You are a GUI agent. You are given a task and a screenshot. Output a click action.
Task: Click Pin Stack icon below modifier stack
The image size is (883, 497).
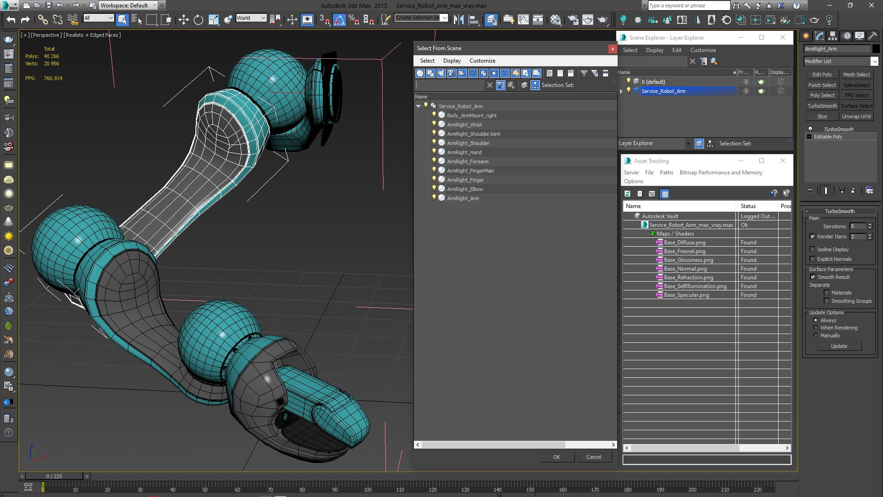(810, 190)
